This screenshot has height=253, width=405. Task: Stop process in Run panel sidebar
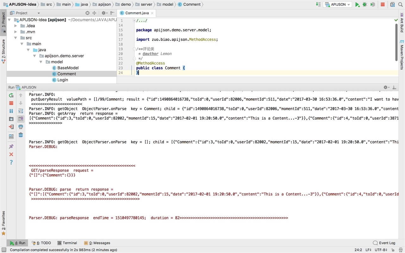(11, 103)
